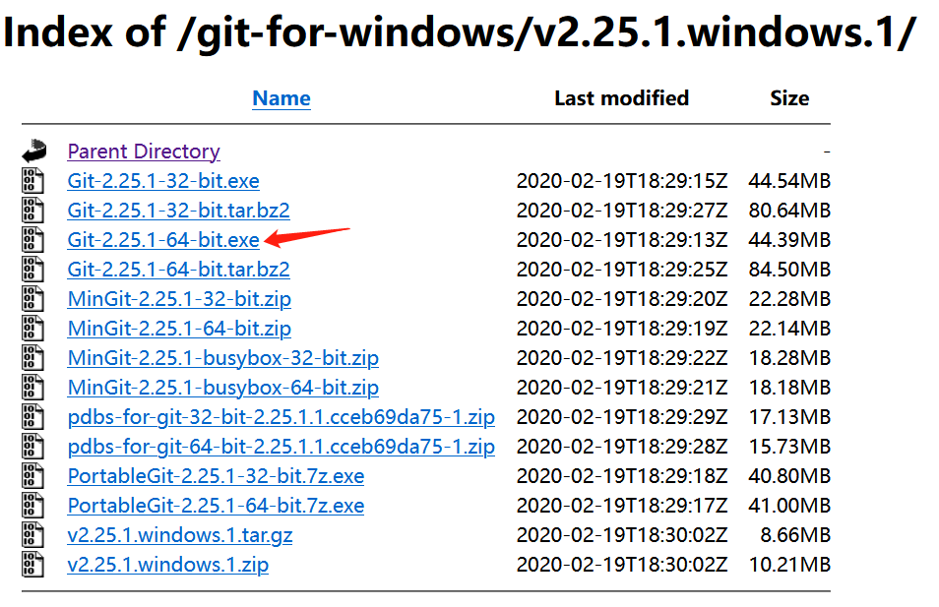Image resolution: width=939 pixels, height=607 pixels.
Task: Click the file icon beside pdbs-for-git-32-bit zip
Action: [32, 417]
